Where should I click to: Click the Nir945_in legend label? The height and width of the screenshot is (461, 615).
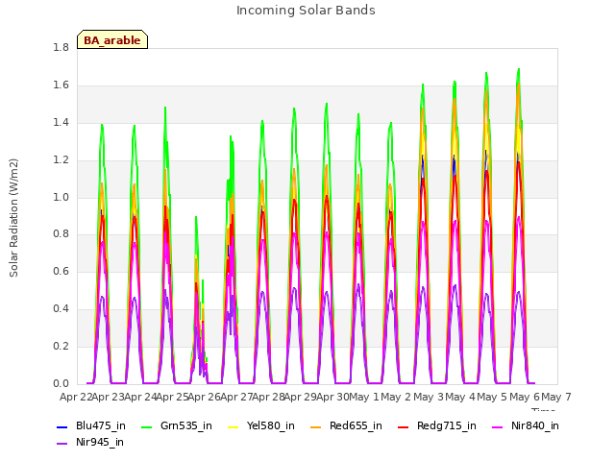click(100, 442)
